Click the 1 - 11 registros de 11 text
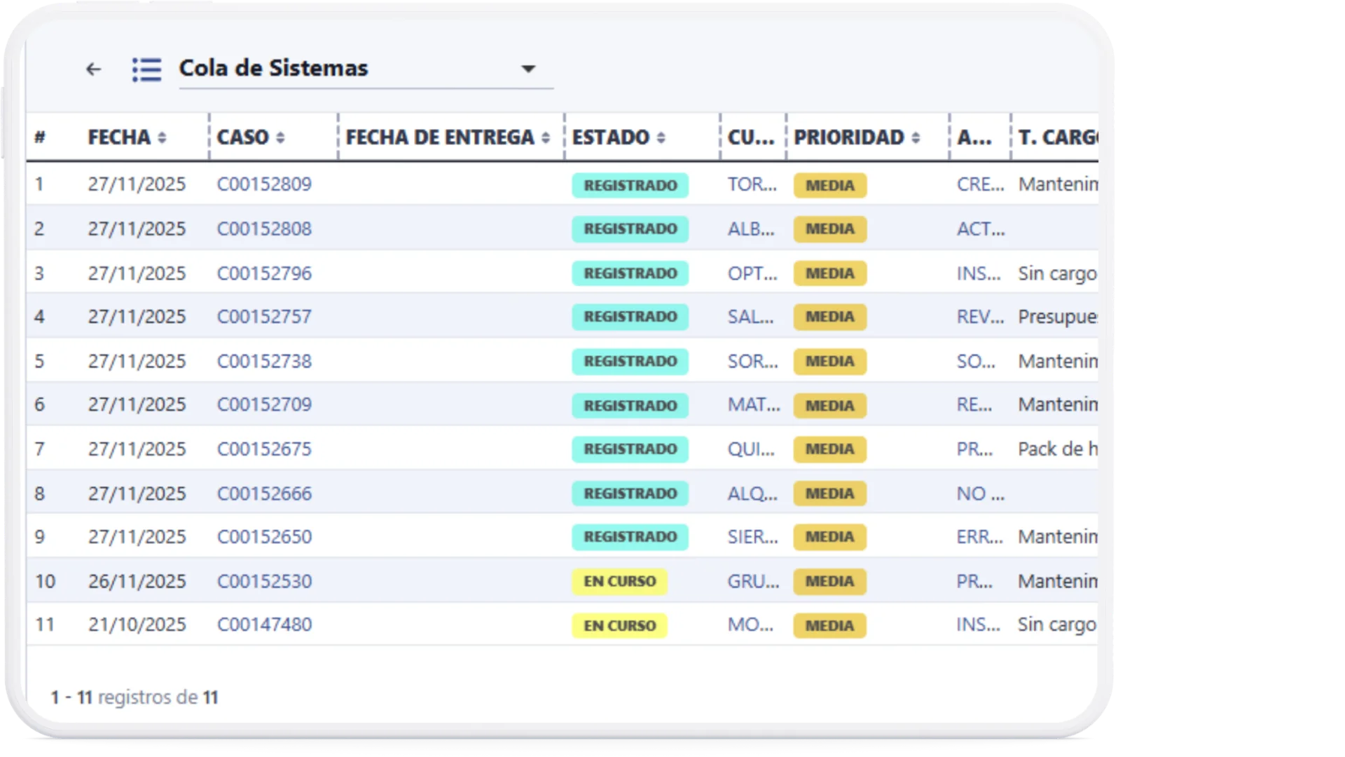The width and height of the screenshot is (1345, 757). pos(133,697)
